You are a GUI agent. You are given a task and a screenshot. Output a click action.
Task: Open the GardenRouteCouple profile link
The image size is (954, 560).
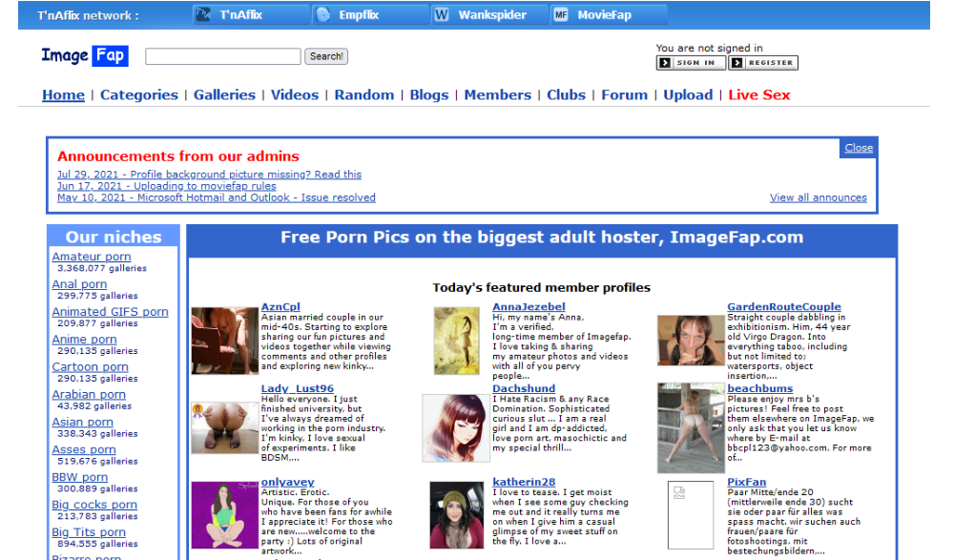coord(784,307)
